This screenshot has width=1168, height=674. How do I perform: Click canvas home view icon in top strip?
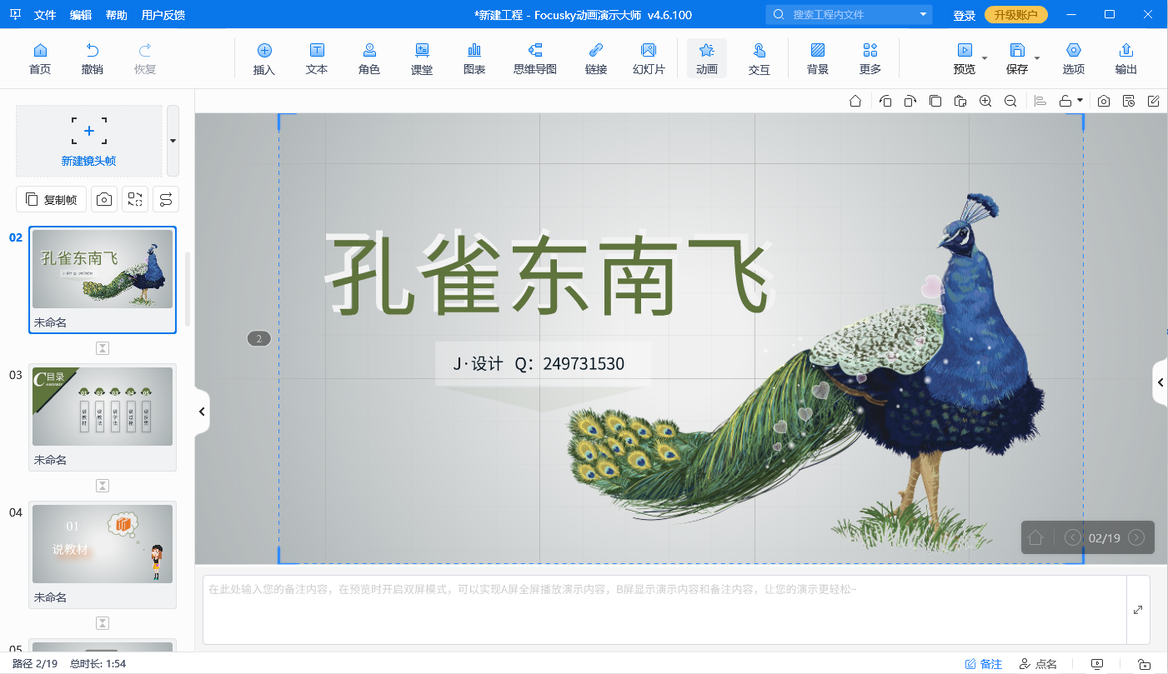(x=855, y=101)
